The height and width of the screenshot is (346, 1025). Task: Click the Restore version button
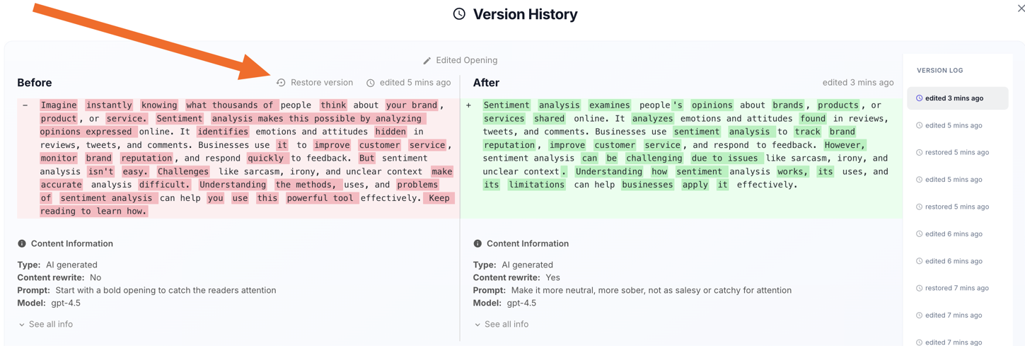click(x=315, y=83)
